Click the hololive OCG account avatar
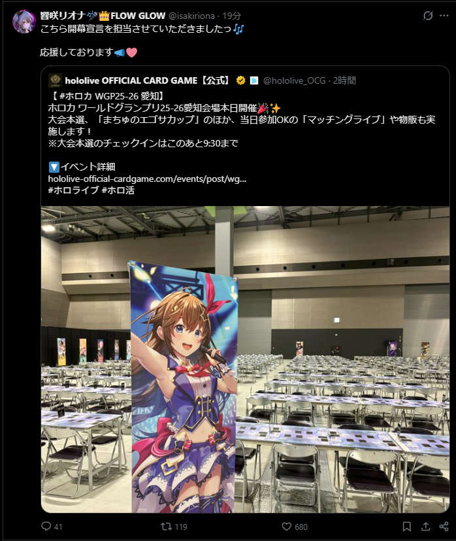Screen dimensions: 456x541 tap(55, 80)
